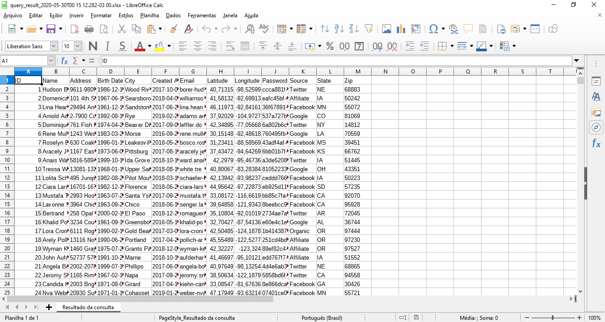This screenshot has height=322, width=605.
Task: Select Resultado da consulta sheet tab
Action: tap(88, 307)
